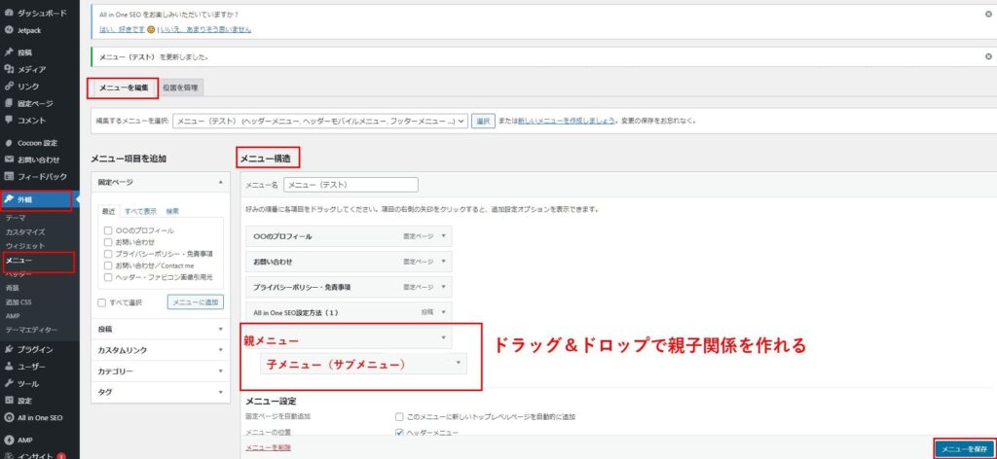
Task: Open カスタマイズ in the 外観 submenu
Action: 25,231
